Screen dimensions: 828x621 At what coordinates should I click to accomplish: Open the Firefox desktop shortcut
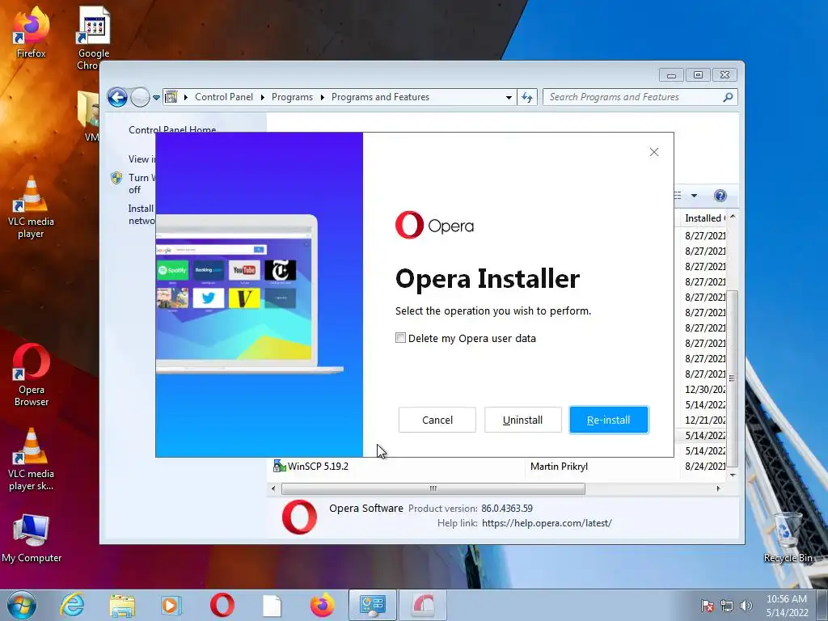point(31,32)
